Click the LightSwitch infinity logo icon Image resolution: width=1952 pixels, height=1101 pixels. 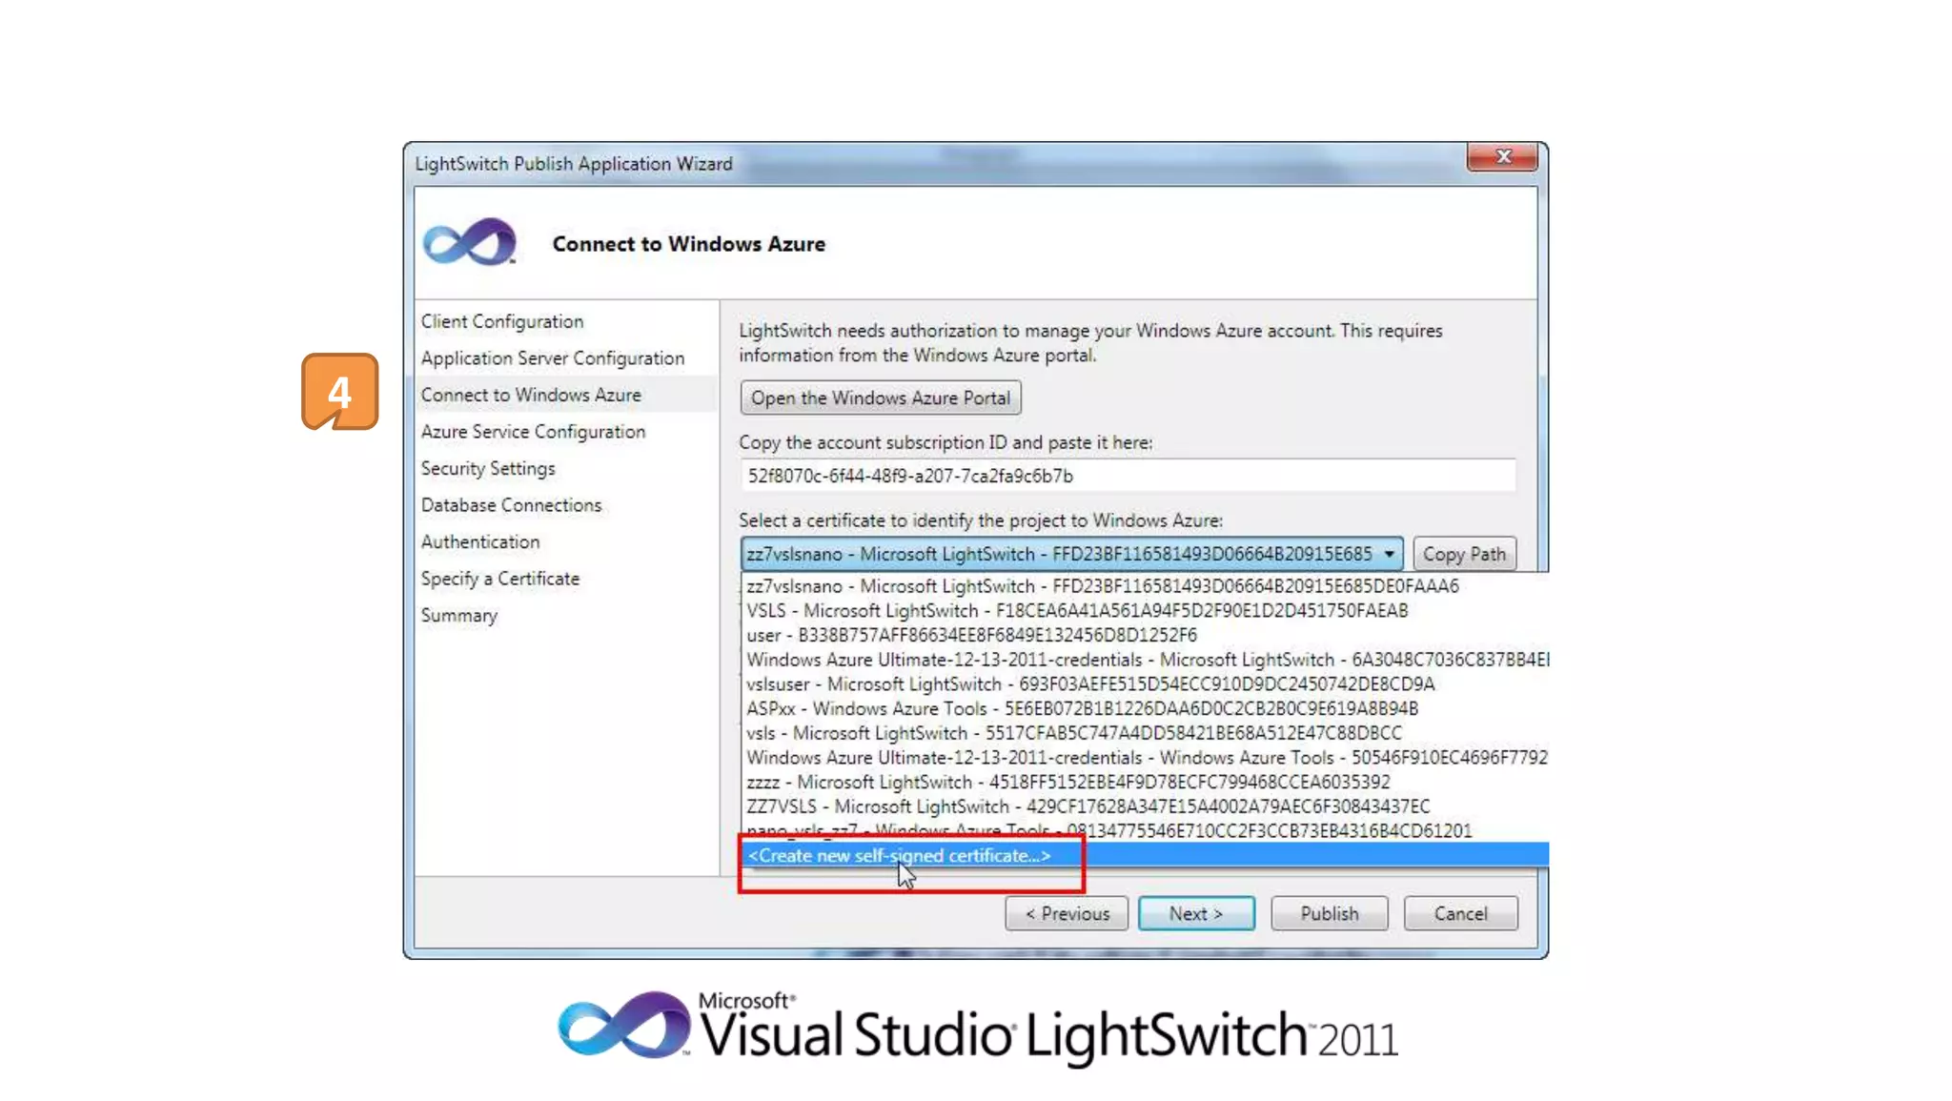click(x=469, y=242)
